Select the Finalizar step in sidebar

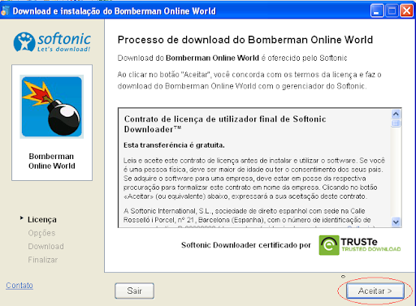point(43,260)
